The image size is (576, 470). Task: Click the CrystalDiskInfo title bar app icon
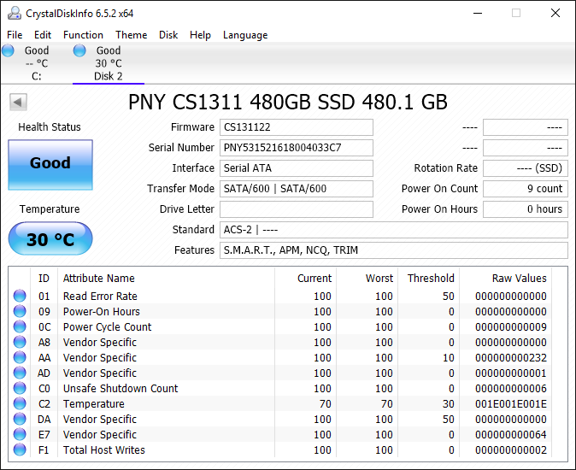click(14, 13)
